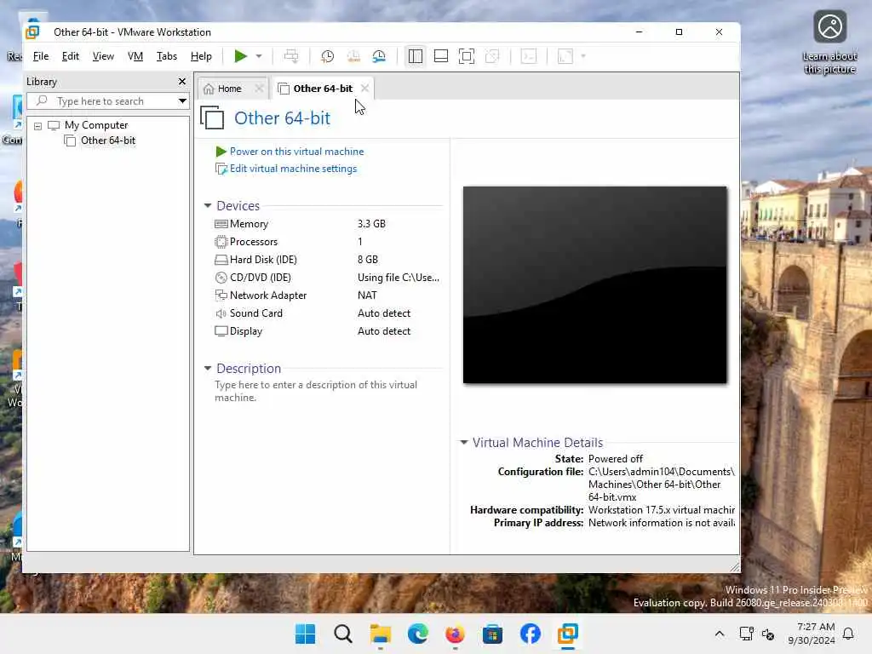Click the console view toolbar icon
872x654 pixels.
pos(529,56)
